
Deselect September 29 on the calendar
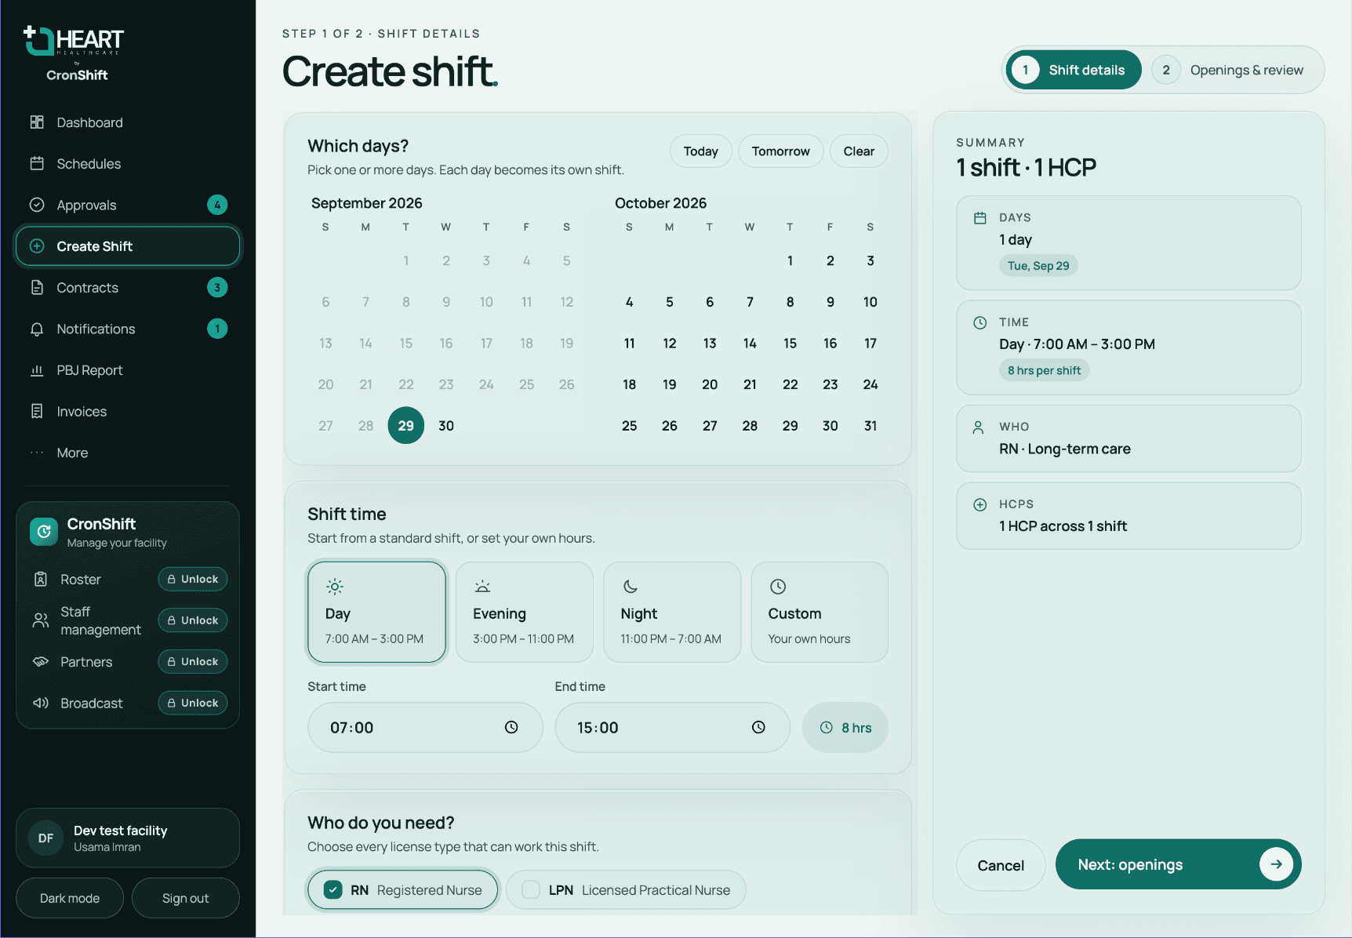[406, 425]
